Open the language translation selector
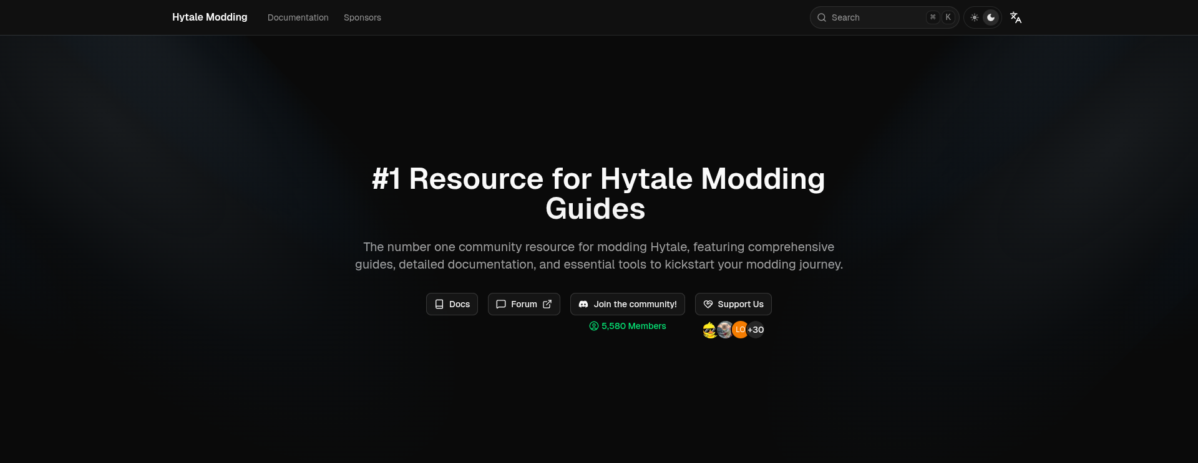 pyautogui.click(x=1016, y=17)
